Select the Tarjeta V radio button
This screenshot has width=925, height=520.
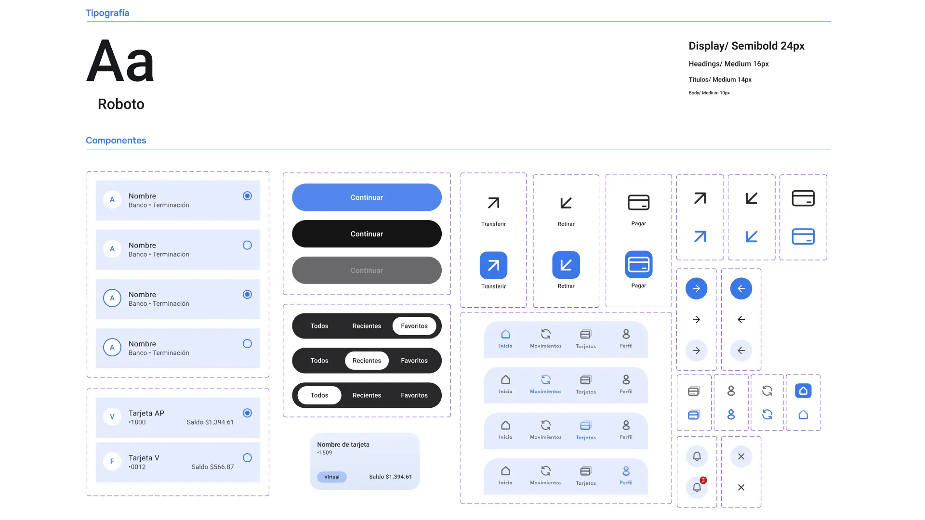247,458
